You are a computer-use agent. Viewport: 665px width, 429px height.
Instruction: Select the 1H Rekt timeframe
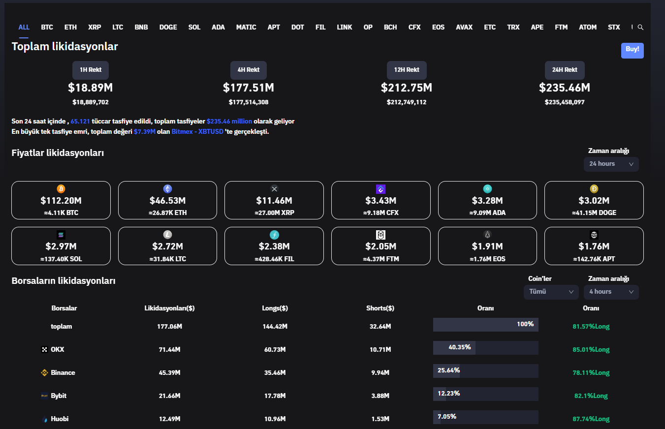tap(91, 70)
